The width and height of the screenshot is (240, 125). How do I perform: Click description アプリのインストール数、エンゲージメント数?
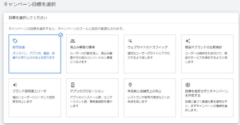pyautogui.click(x=91, y=101)
